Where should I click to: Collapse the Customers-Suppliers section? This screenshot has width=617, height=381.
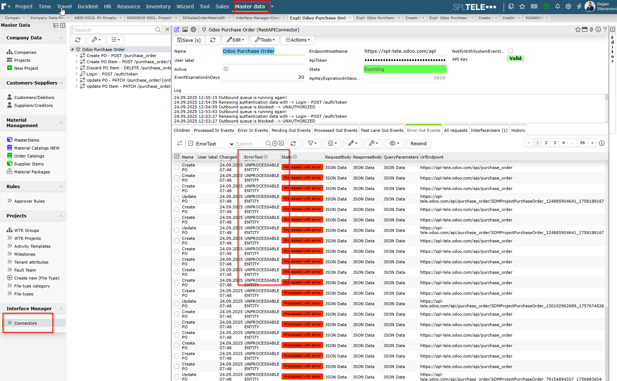click(x=61, y=83)
